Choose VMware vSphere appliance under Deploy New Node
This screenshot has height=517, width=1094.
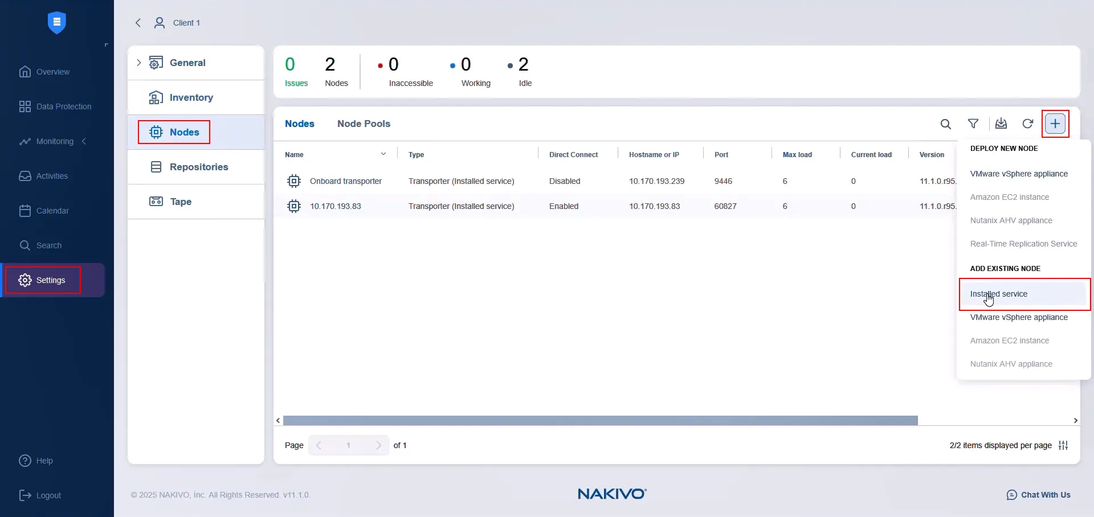coord(1019,174)
